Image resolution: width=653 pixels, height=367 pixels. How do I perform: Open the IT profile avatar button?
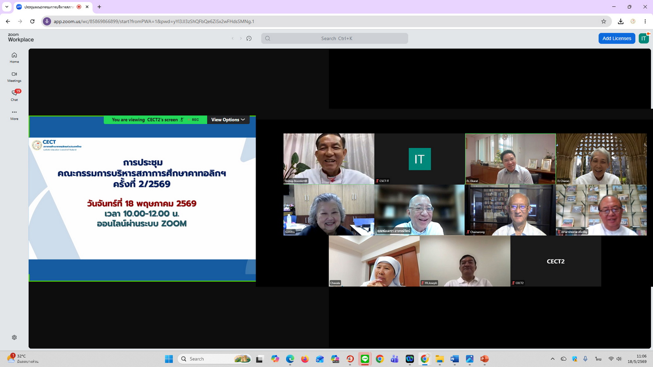coord(644,38)
